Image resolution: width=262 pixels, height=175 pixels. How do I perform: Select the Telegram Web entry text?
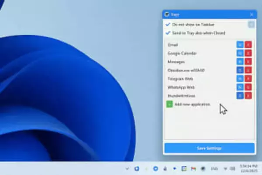pos(180,79)
